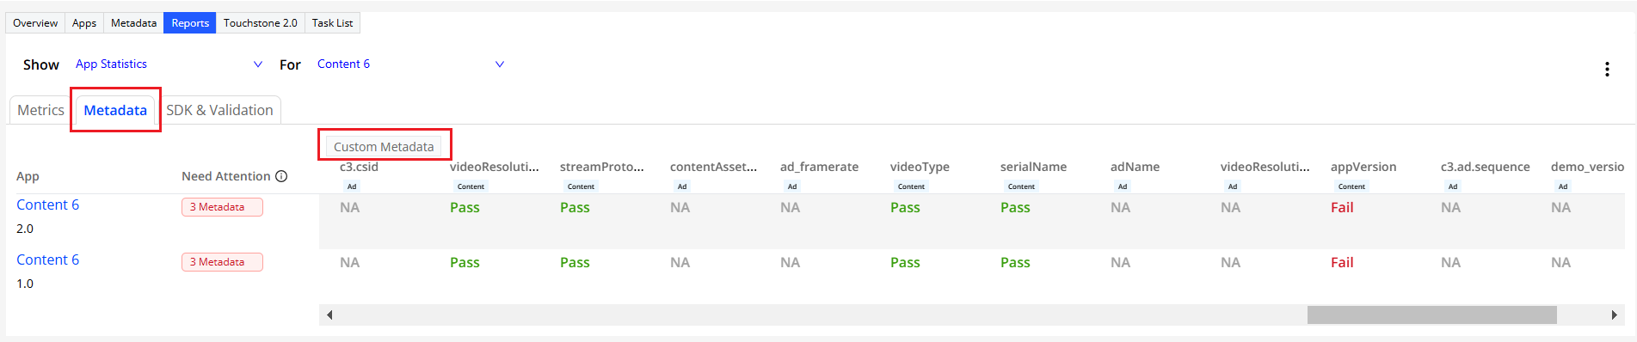The image size is (1637, 342).
Task: Expand the App Statistics dropdown
Action: tap(169, 64)
